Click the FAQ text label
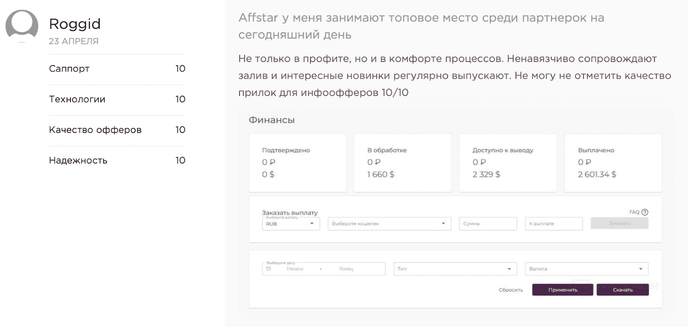The width and height of the screenshot is (688, 327). point(634,212)
